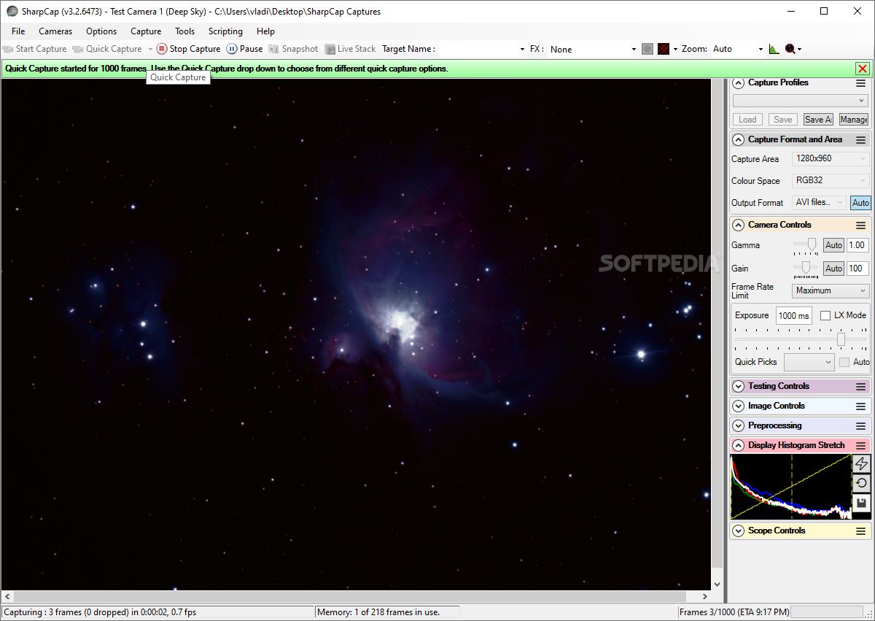Image resolution: width=875 pixels, height=621 pixels.
Task: Open the Zoom dropdown showing Auto
Action: coord(737,49)
